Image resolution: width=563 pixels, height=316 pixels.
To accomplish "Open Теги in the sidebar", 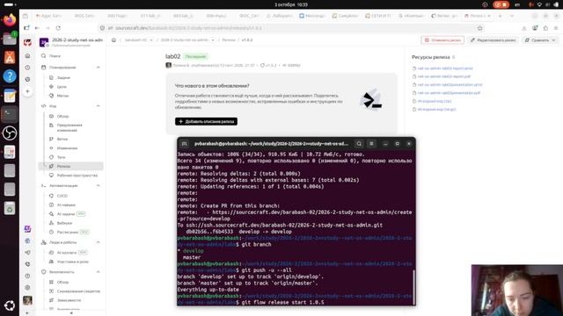I will [61, 157].
